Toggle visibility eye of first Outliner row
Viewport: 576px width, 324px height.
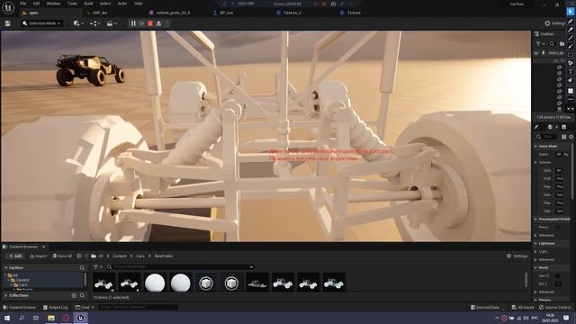pyautogui.click(x=559, y=67)
